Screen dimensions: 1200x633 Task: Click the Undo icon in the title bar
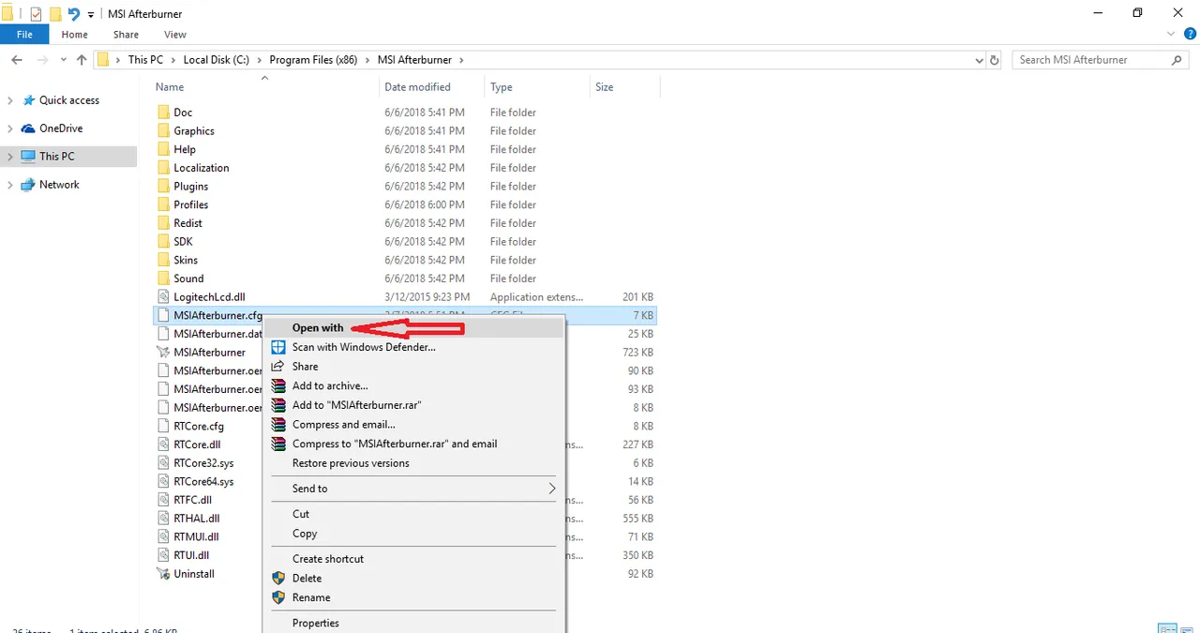click(x=74, y=14)
